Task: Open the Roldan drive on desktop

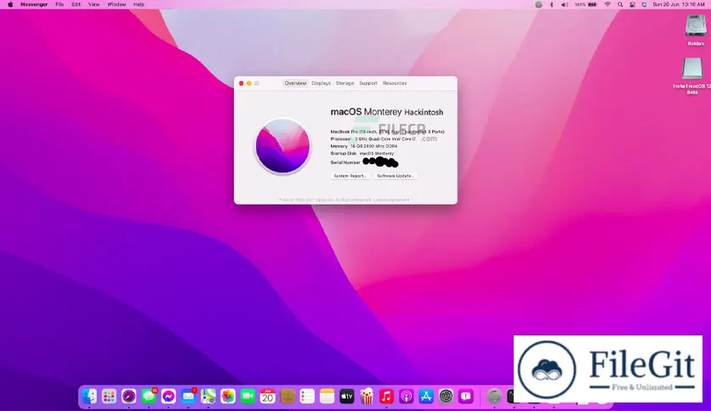Action: click(695, 30)
